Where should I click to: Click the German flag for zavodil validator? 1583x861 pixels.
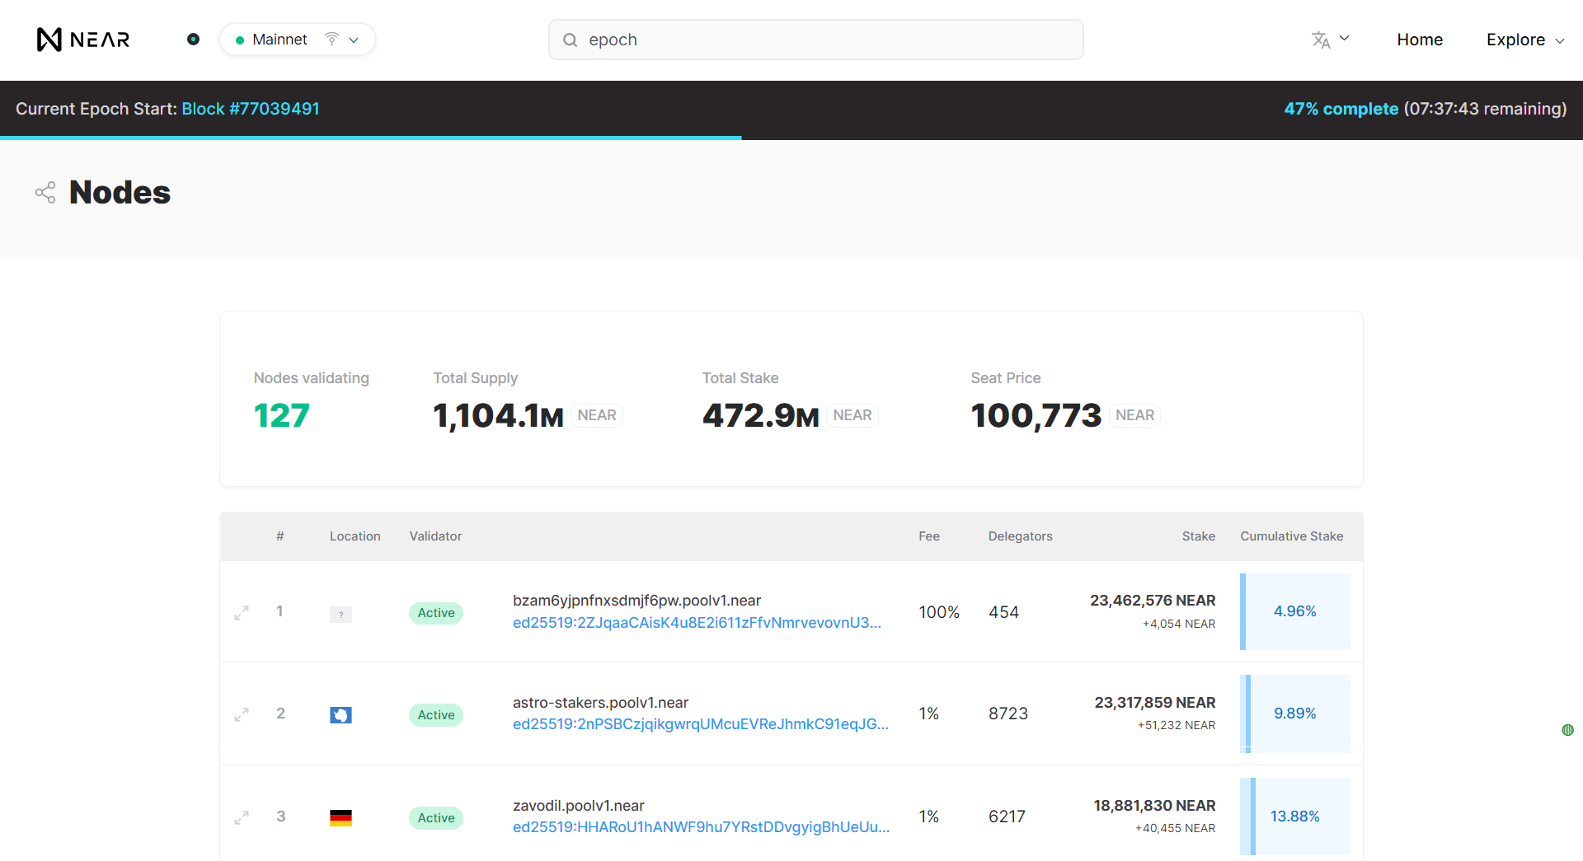coord(341,818)
